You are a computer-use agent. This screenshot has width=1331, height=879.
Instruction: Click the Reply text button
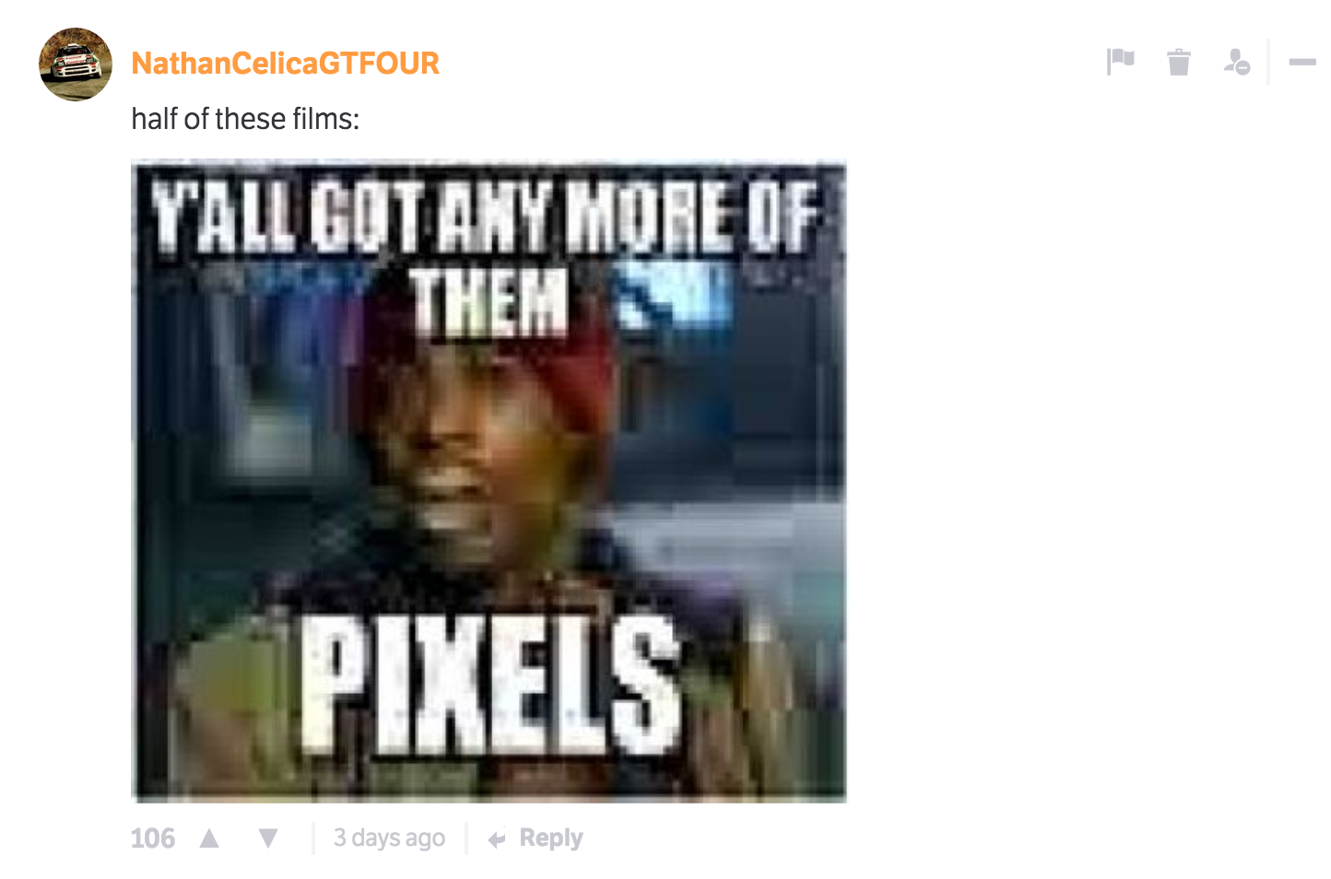pos(551,838)
